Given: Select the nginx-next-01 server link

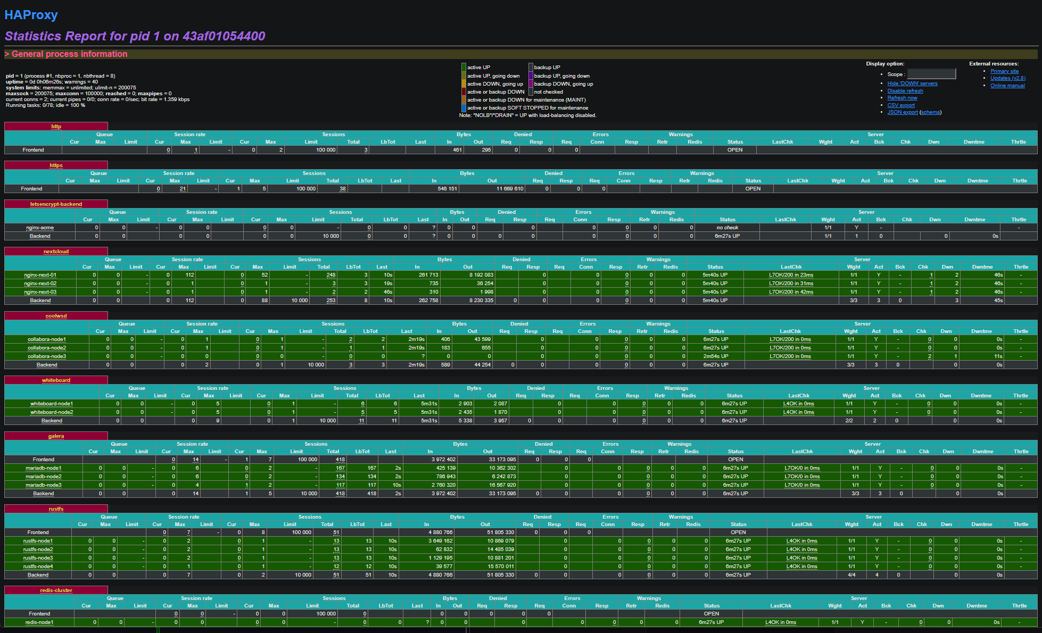Looking at the screenshot, I should click(x=40, y=275).
